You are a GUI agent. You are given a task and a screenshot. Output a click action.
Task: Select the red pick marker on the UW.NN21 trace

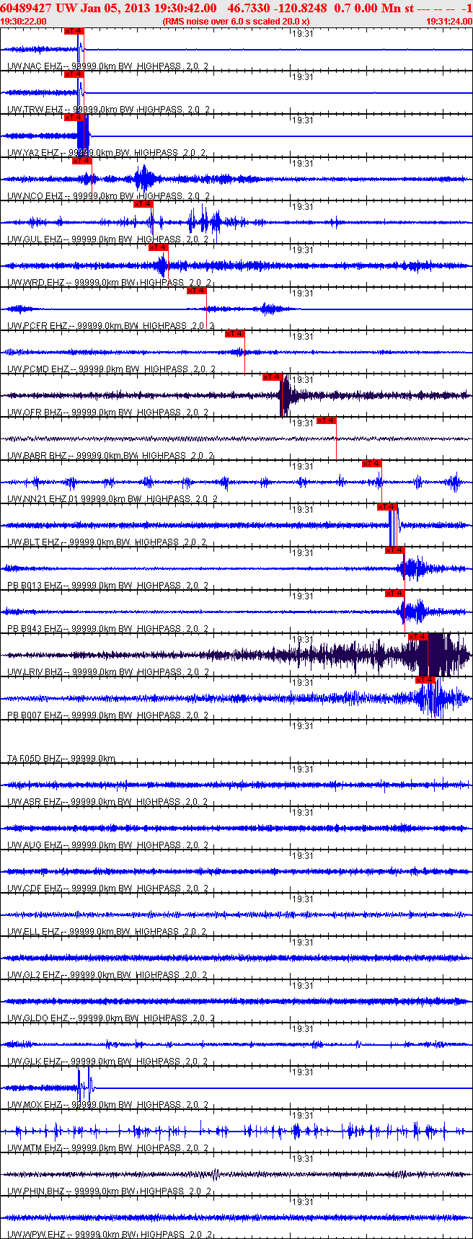(372, 464)
